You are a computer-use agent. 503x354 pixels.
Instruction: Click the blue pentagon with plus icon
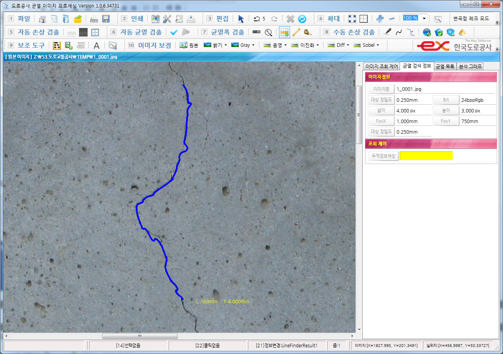click(439, 32)
